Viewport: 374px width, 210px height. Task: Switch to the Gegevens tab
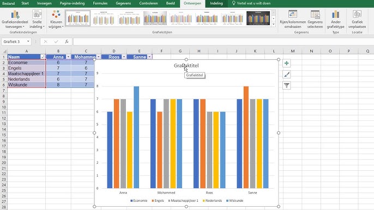tap(123, 3)
